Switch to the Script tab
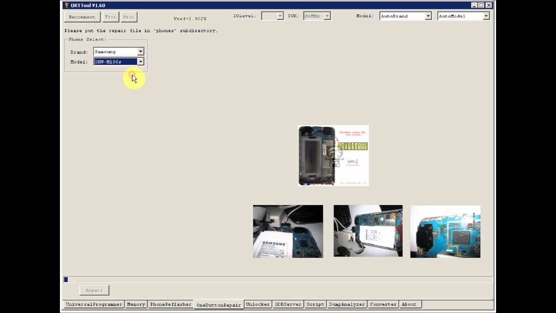Screen dimensions: 556x313 (x=315, y=304)
